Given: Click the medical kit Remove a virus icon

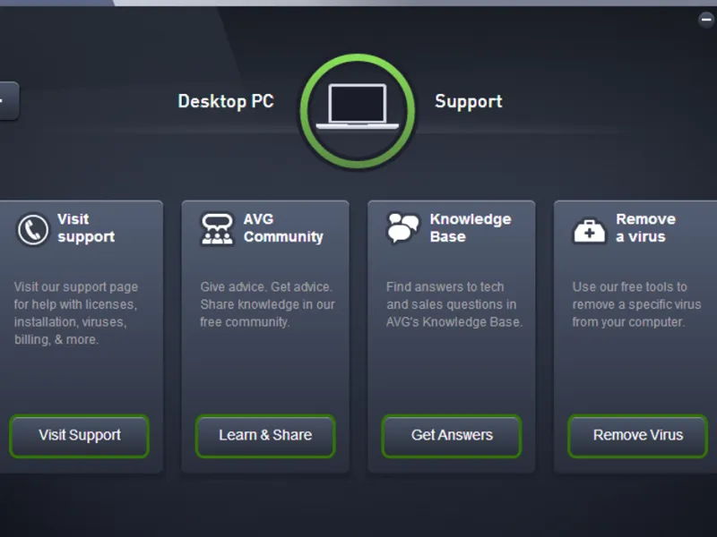Looking at the screenshot, I should point(589,230).
